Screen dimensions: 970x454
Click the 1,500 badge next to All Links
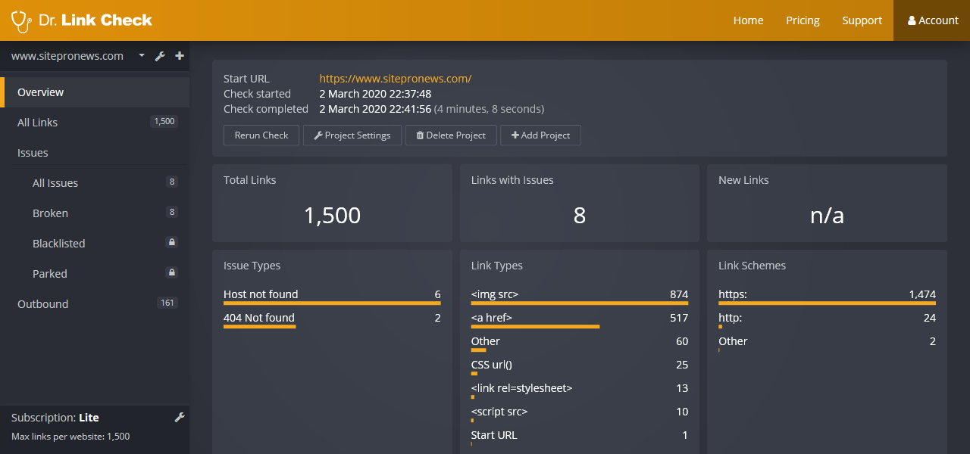(164, 121)
